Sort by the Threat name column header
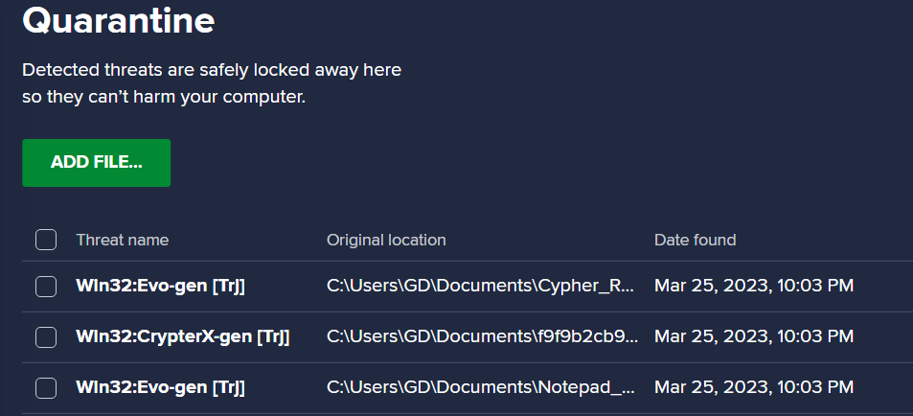 [x=123, y=240]
